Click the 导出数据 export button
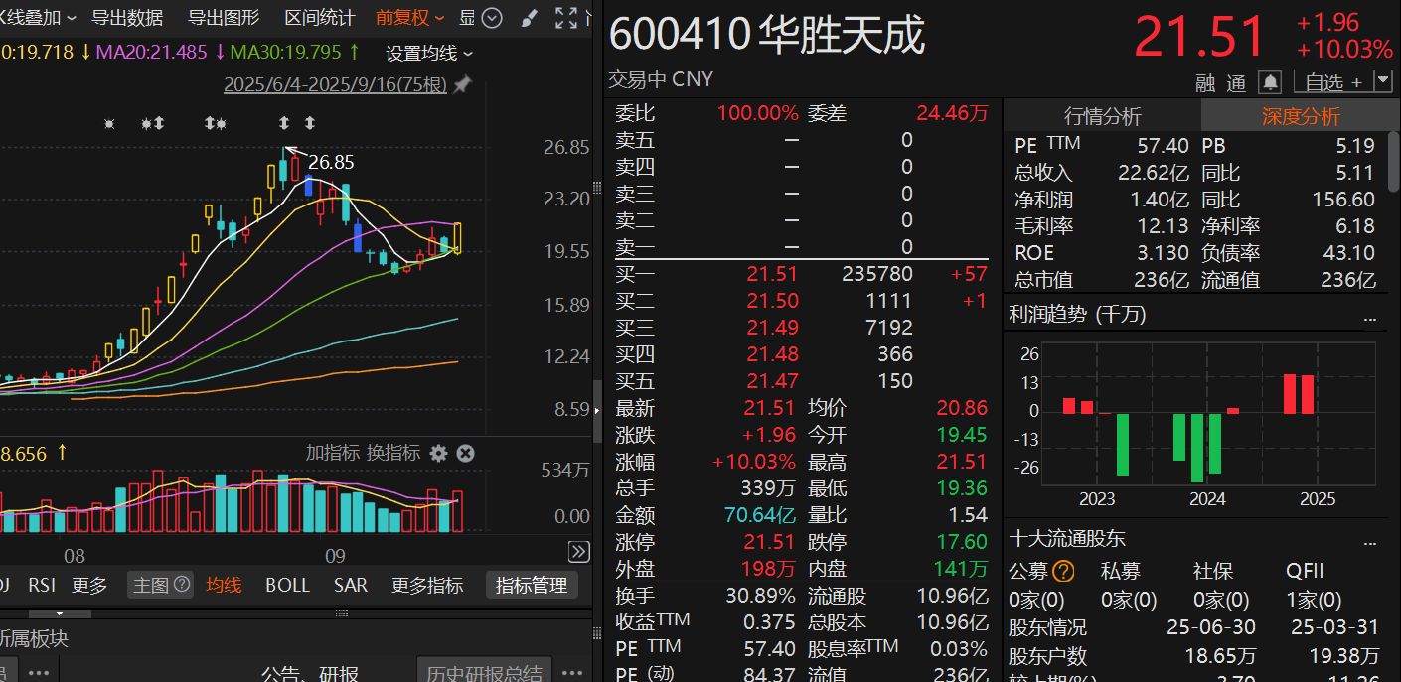 pos(127,18)
